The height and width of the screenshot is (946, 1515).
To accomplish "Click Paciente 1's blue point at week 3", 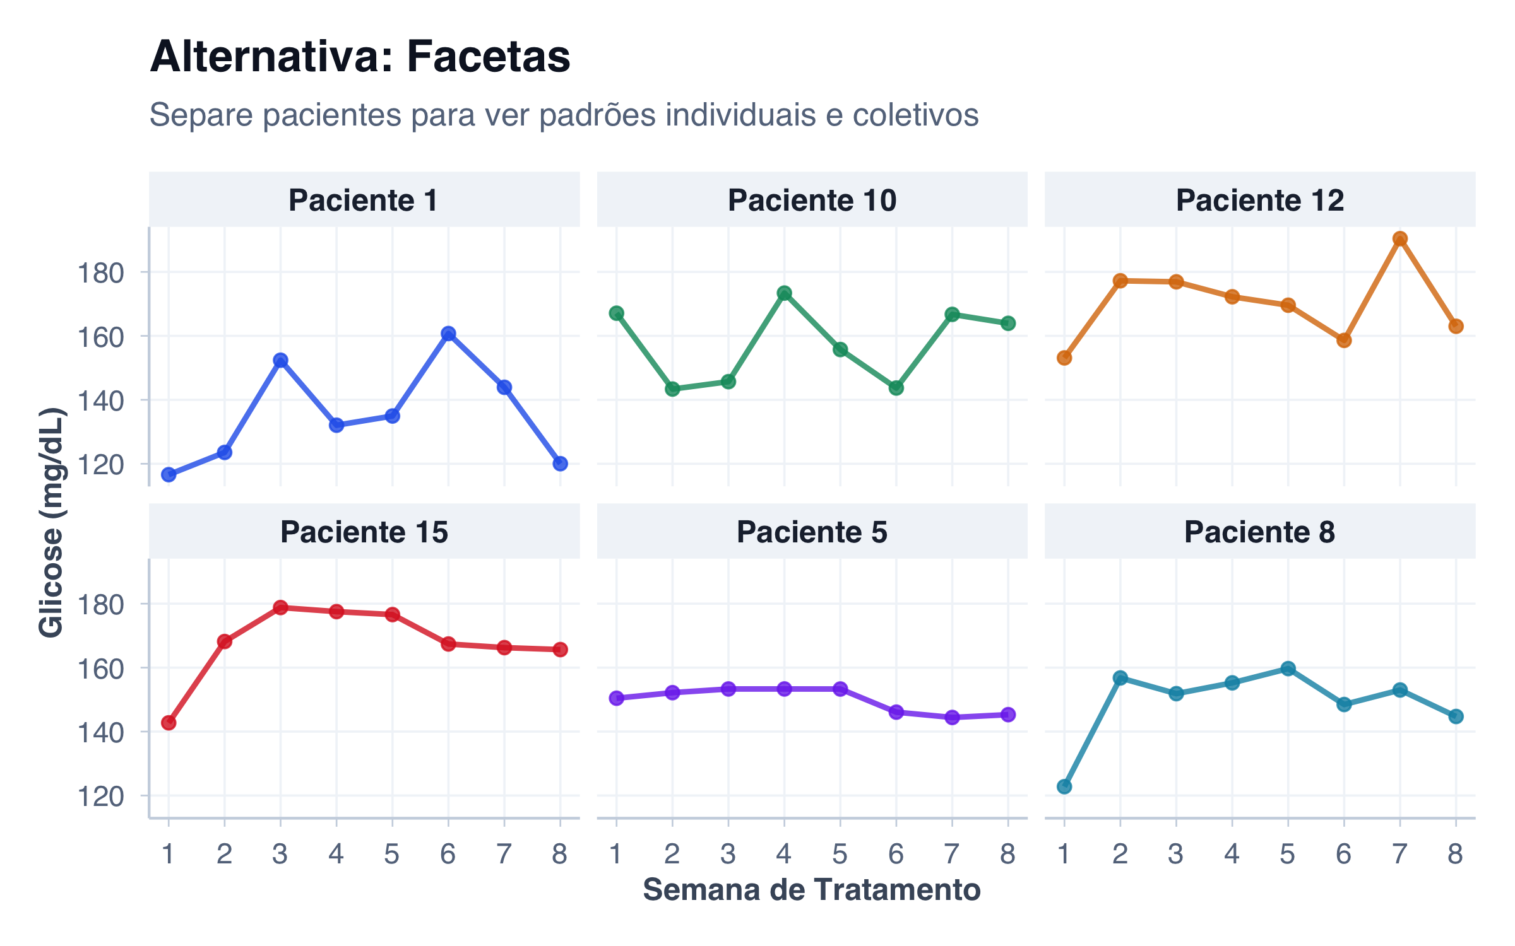I will [281, 360].
